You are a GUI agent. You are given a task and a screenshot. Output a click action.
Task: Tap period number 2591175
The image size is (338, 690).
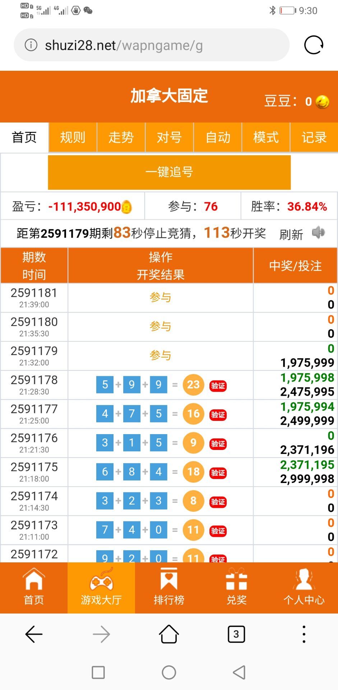click(34, 467)
